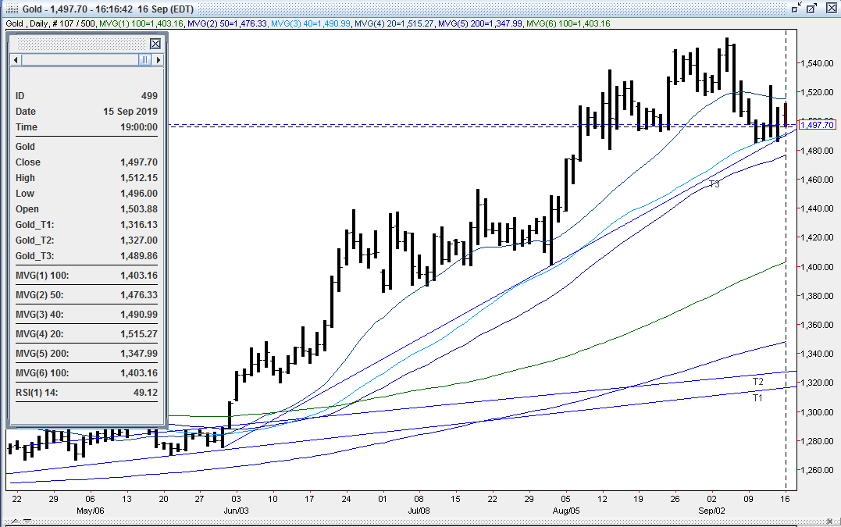Click the Gold_T2: value 1,327.00
Viewport: 841px width, 527px height.
pos(139,240)
